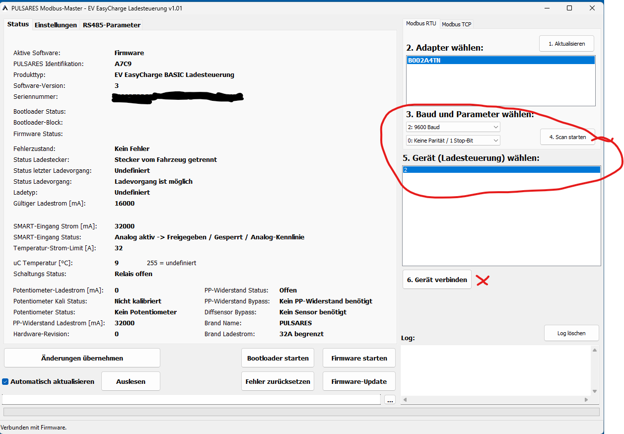Screen dimensions: 624x434
Task: Click Ladevorgang ist möglich text
Action: coord(153,182)
